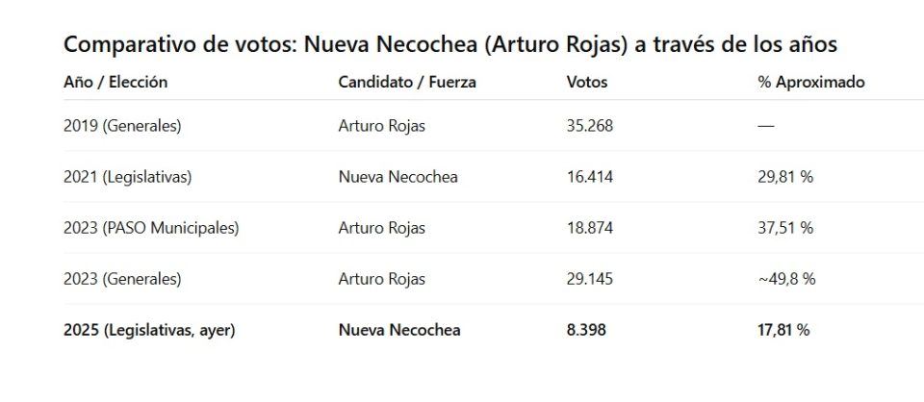The height and width of the screenshot is (402, 924).
Task: Select the bold "2025 (Legislativas, ayer)" row label
Action: [149, 330]
